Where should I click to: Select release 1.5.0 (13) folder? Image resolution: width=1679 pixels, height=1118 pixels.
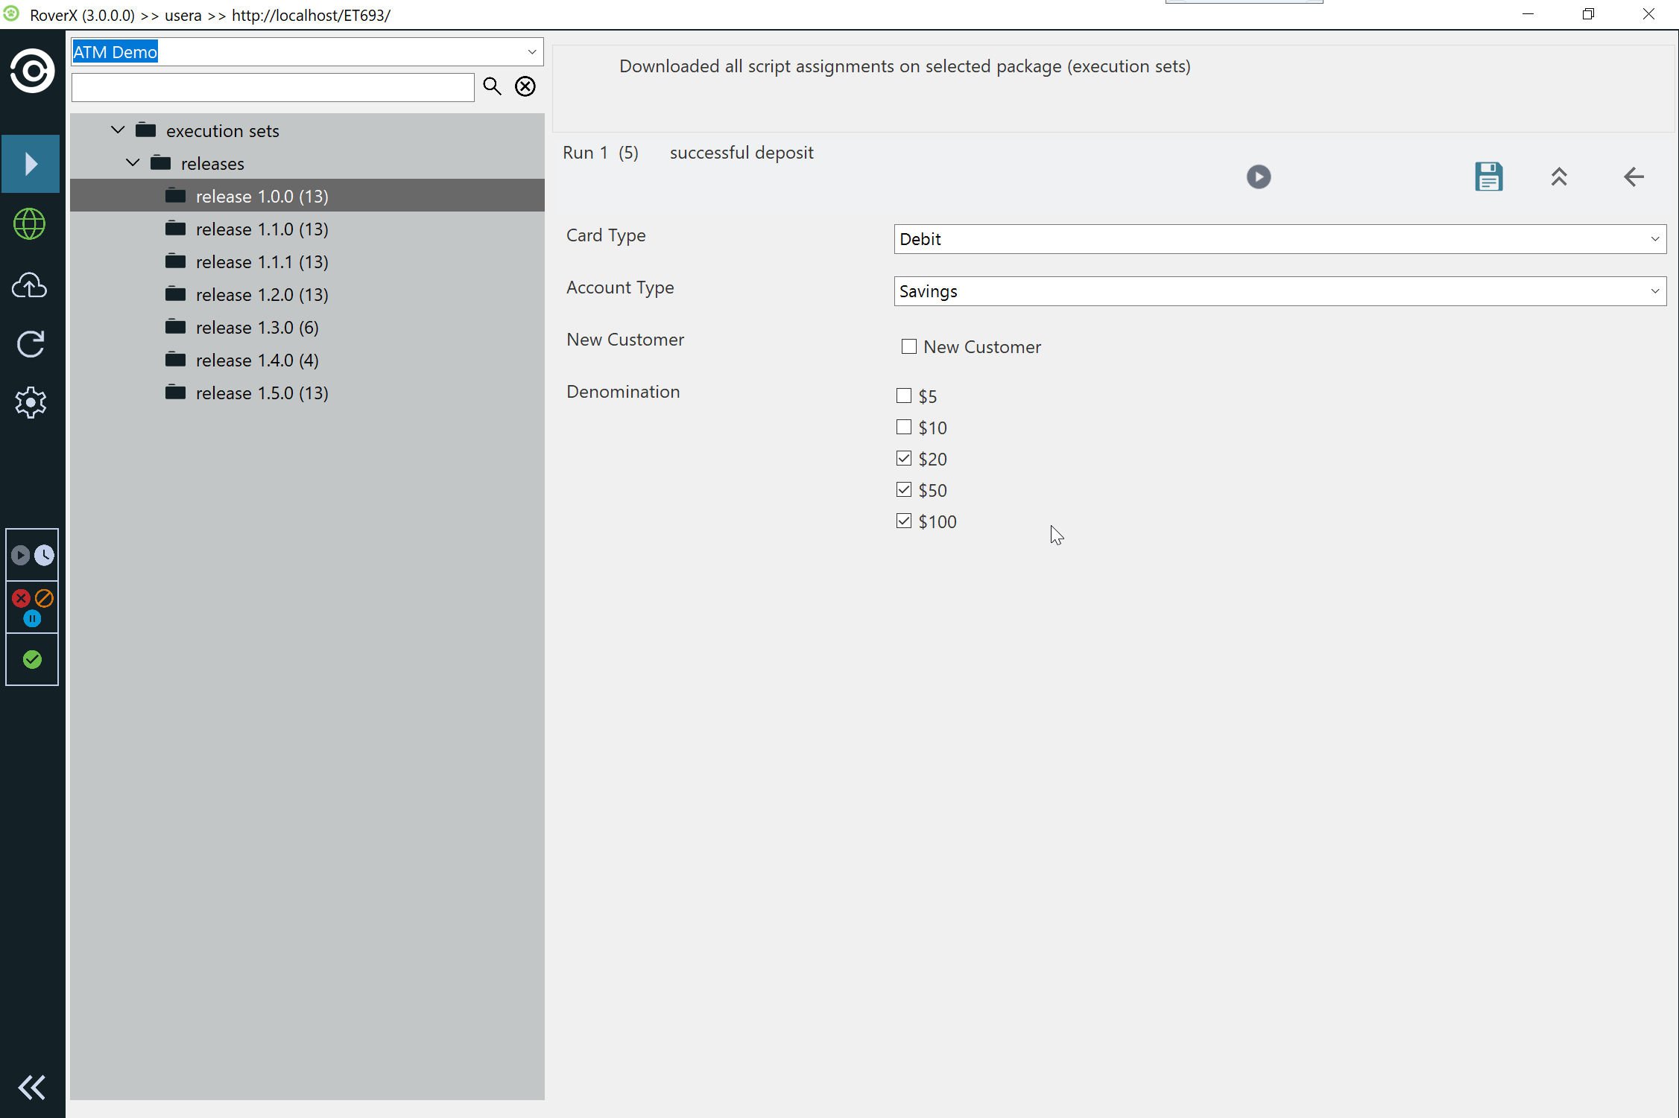coord(261,393)
